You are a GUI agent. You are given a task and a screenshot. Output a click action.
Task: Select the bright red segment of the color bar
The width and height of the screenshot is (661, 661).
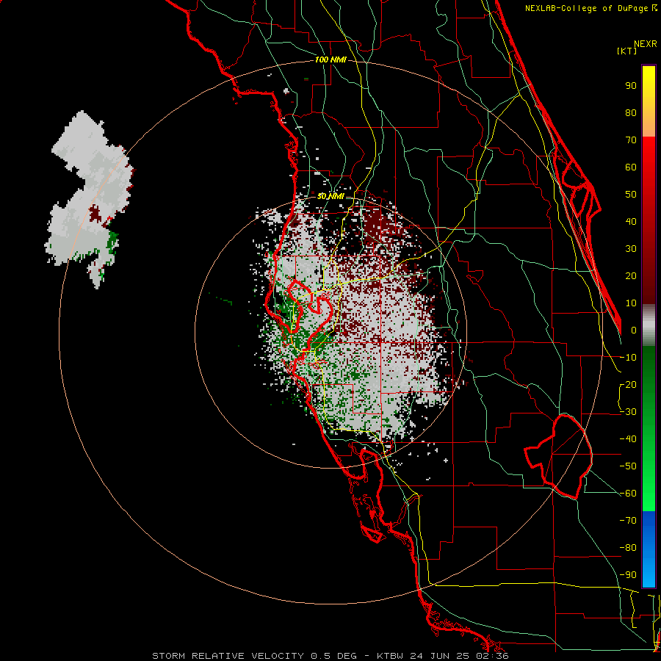(x=649, y=220)
